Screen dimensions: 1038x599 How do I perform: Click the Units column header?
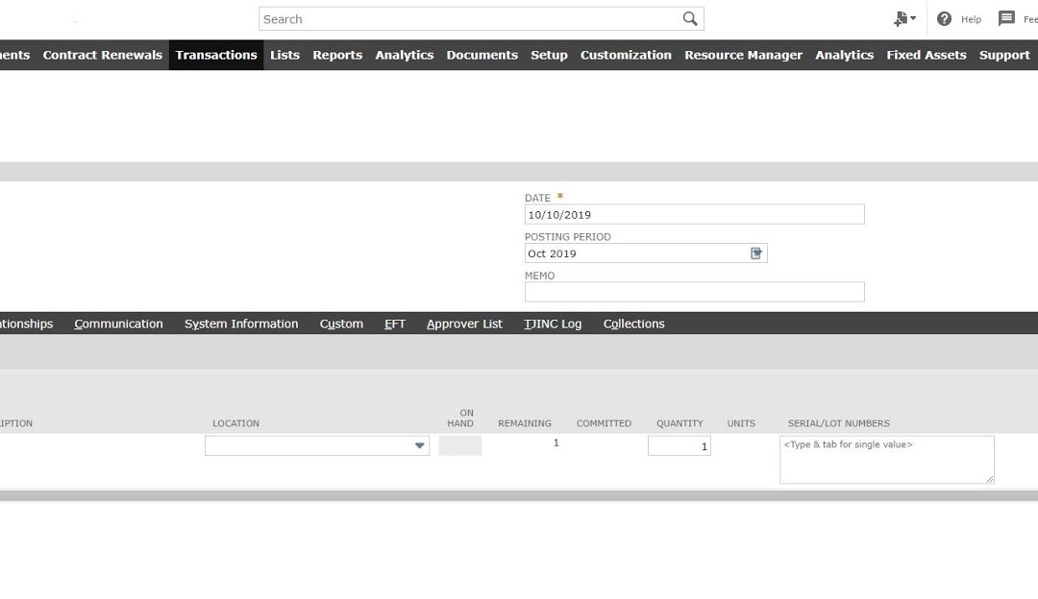point(741,423)
